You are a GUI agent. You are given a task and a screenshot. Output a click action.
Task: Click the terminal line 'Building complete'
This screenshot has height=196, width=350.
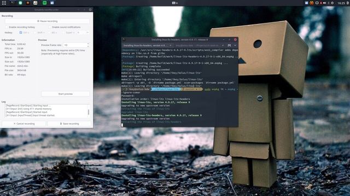click(141, 66)
